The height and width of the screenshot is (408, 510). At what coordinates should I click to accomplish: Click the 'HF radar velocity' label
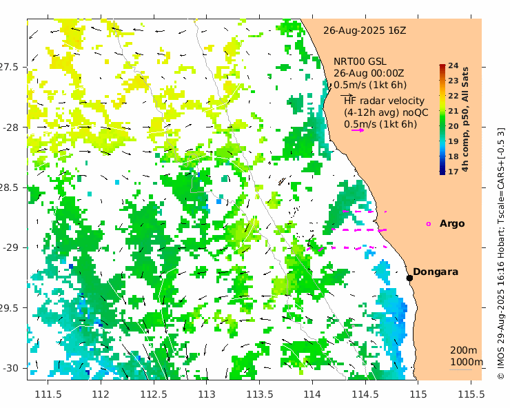point(385,101)
